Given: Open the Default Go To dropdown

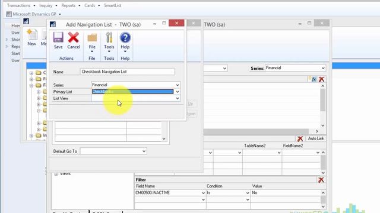Looking at the screenshot, I should [144, 151].
